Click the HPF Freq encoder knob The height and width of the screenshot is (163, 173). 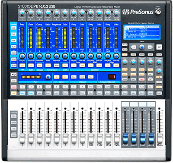[x=22, y=56]
